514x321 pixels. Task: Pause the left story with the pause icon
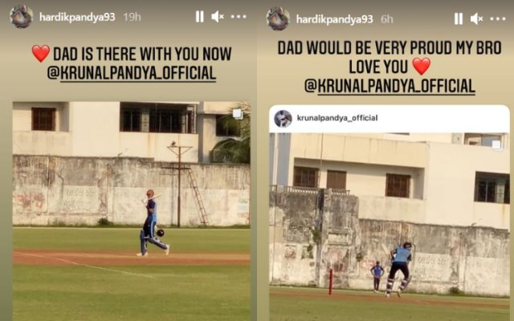(x=200, y=17)
